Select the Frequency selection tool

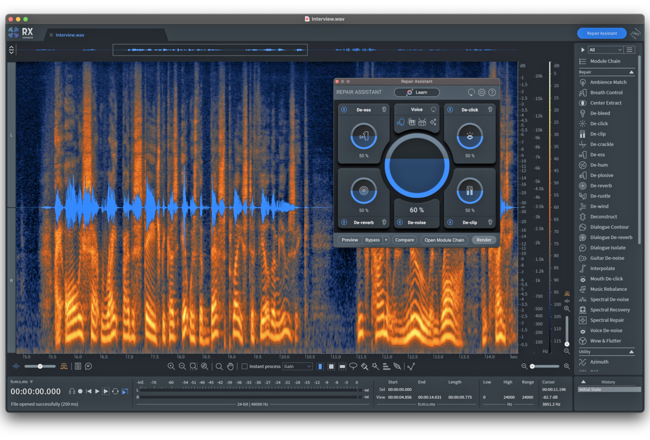point(342,367)
